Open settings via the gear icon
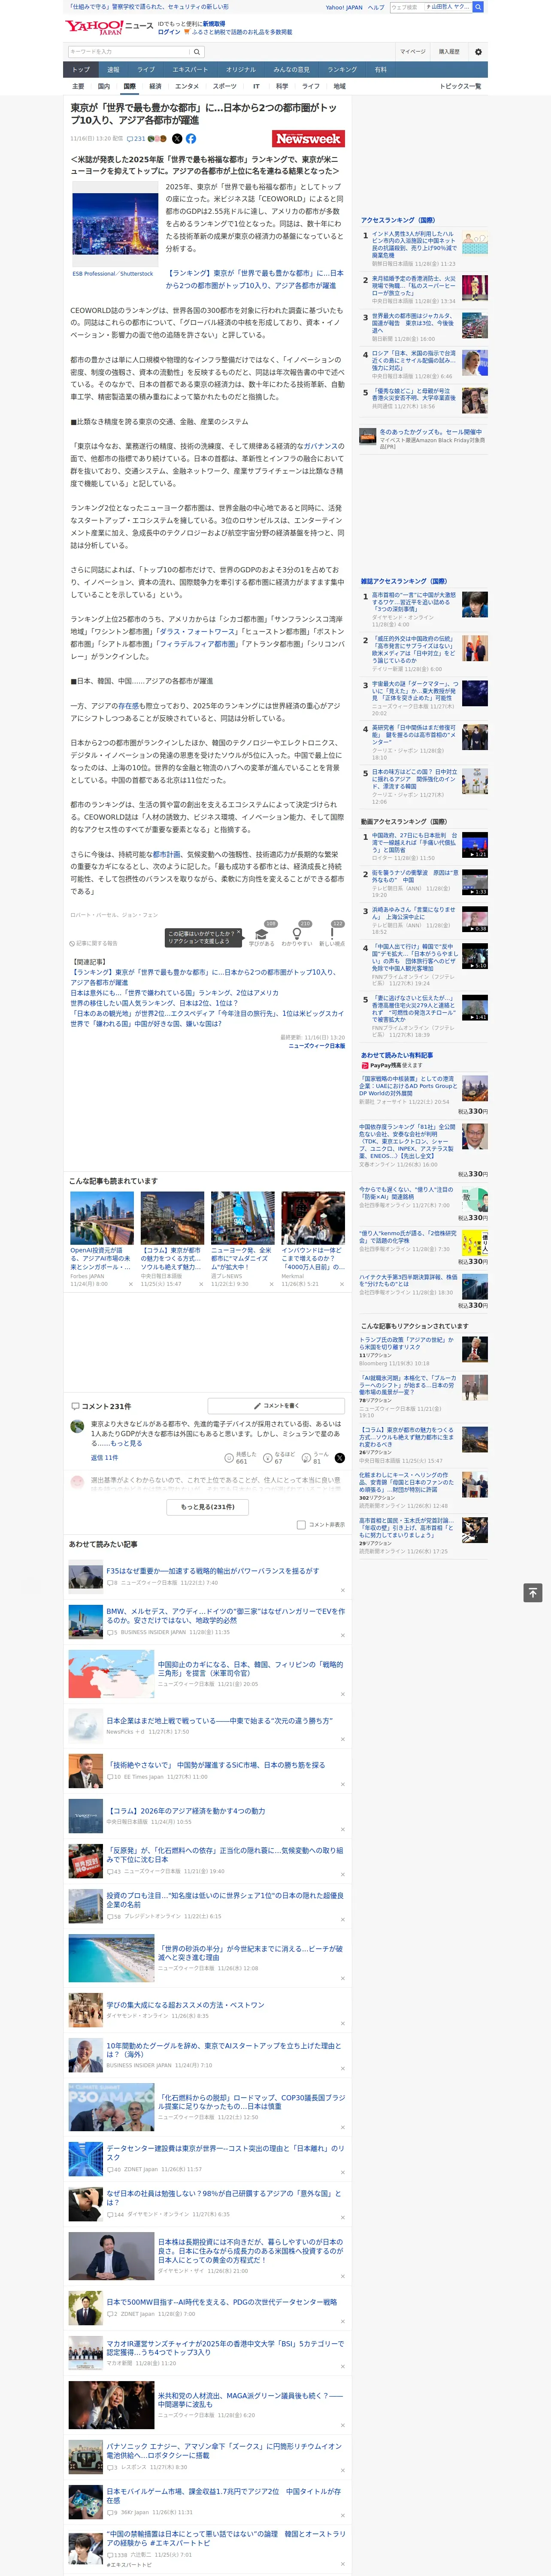Image resolution: width=551 pixels, height=2576 pixels. [477, 52]
